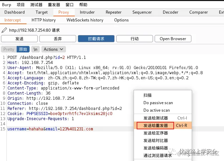Open the WebSockets history sub-tab
The image size is (224, 161).
(x=85, y=20)
